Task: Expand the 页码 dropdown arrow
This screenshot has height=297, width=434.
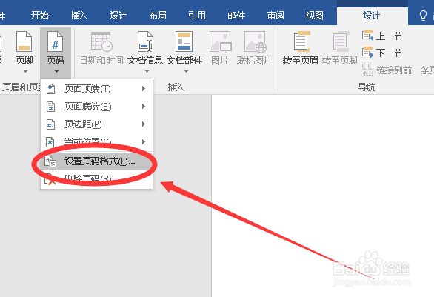Action: point(56,71)
